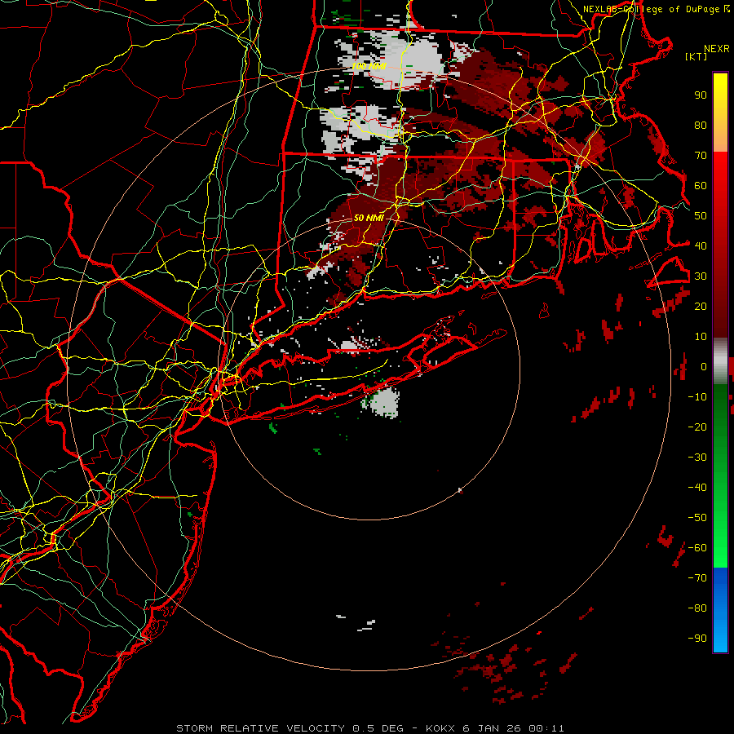Click the 0 value on the velocity scale
Viewport: 734px width, 734px height.
(704, 367)
